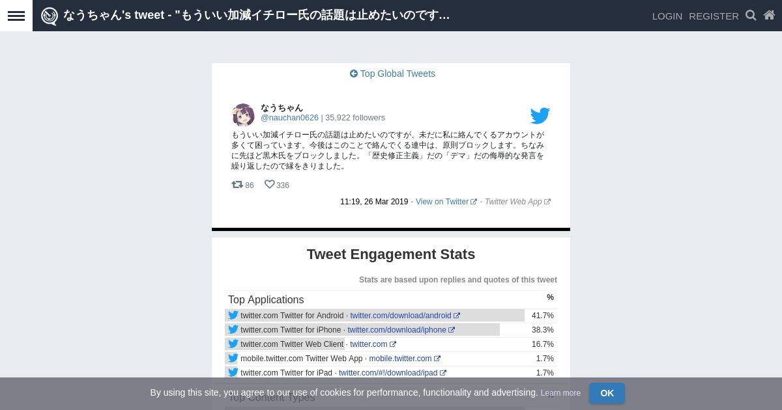Open twitter.com/download/android link
This screenshot has height=410, width=782.
tap(405, 316)
